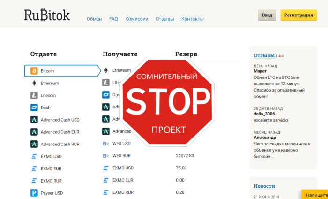Select the EXMO USD icon under Отдаете
This screenshot has height=199, width=328.
(34, 156)
